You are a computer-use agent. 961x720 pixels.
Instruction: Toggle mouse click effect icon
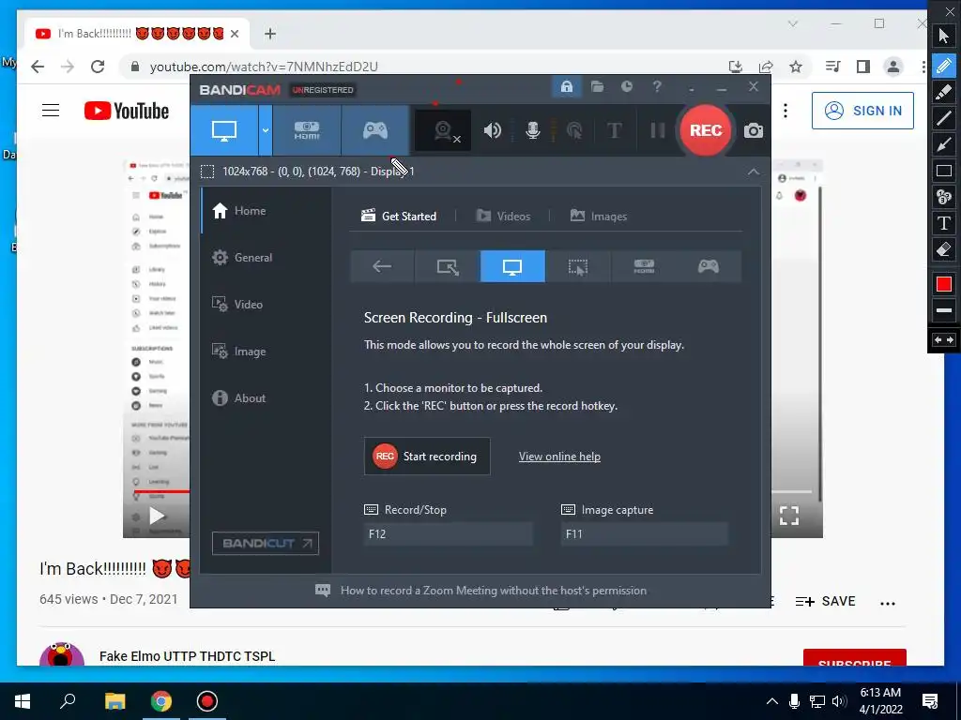(x=574, y=130)
